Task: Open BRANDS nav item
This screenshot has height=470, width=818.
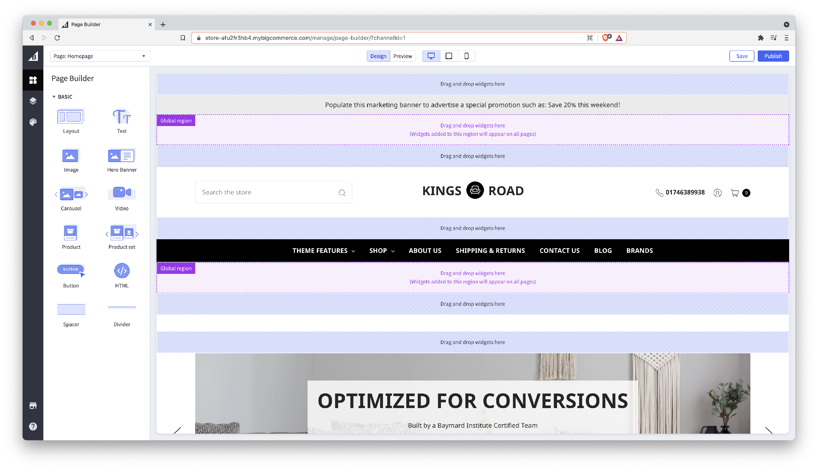Action: pyautogui.click(x=639, y=250)
